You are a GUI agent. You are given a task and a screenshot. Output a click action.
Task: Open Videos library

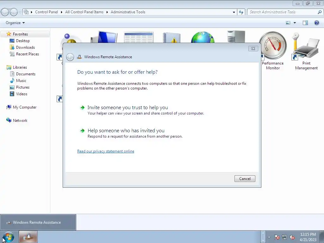pos(22,94)
